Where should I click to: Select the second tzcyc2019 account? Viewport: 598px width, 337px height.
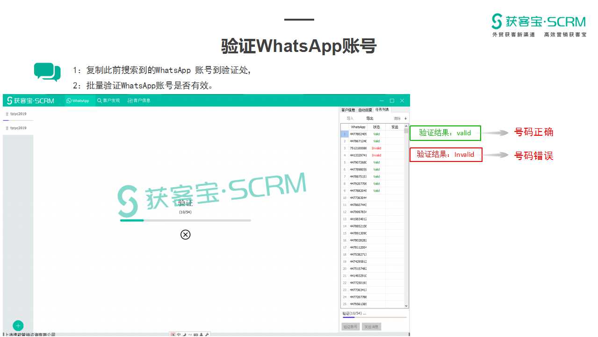pyautogui.click(x=18, y=128)
